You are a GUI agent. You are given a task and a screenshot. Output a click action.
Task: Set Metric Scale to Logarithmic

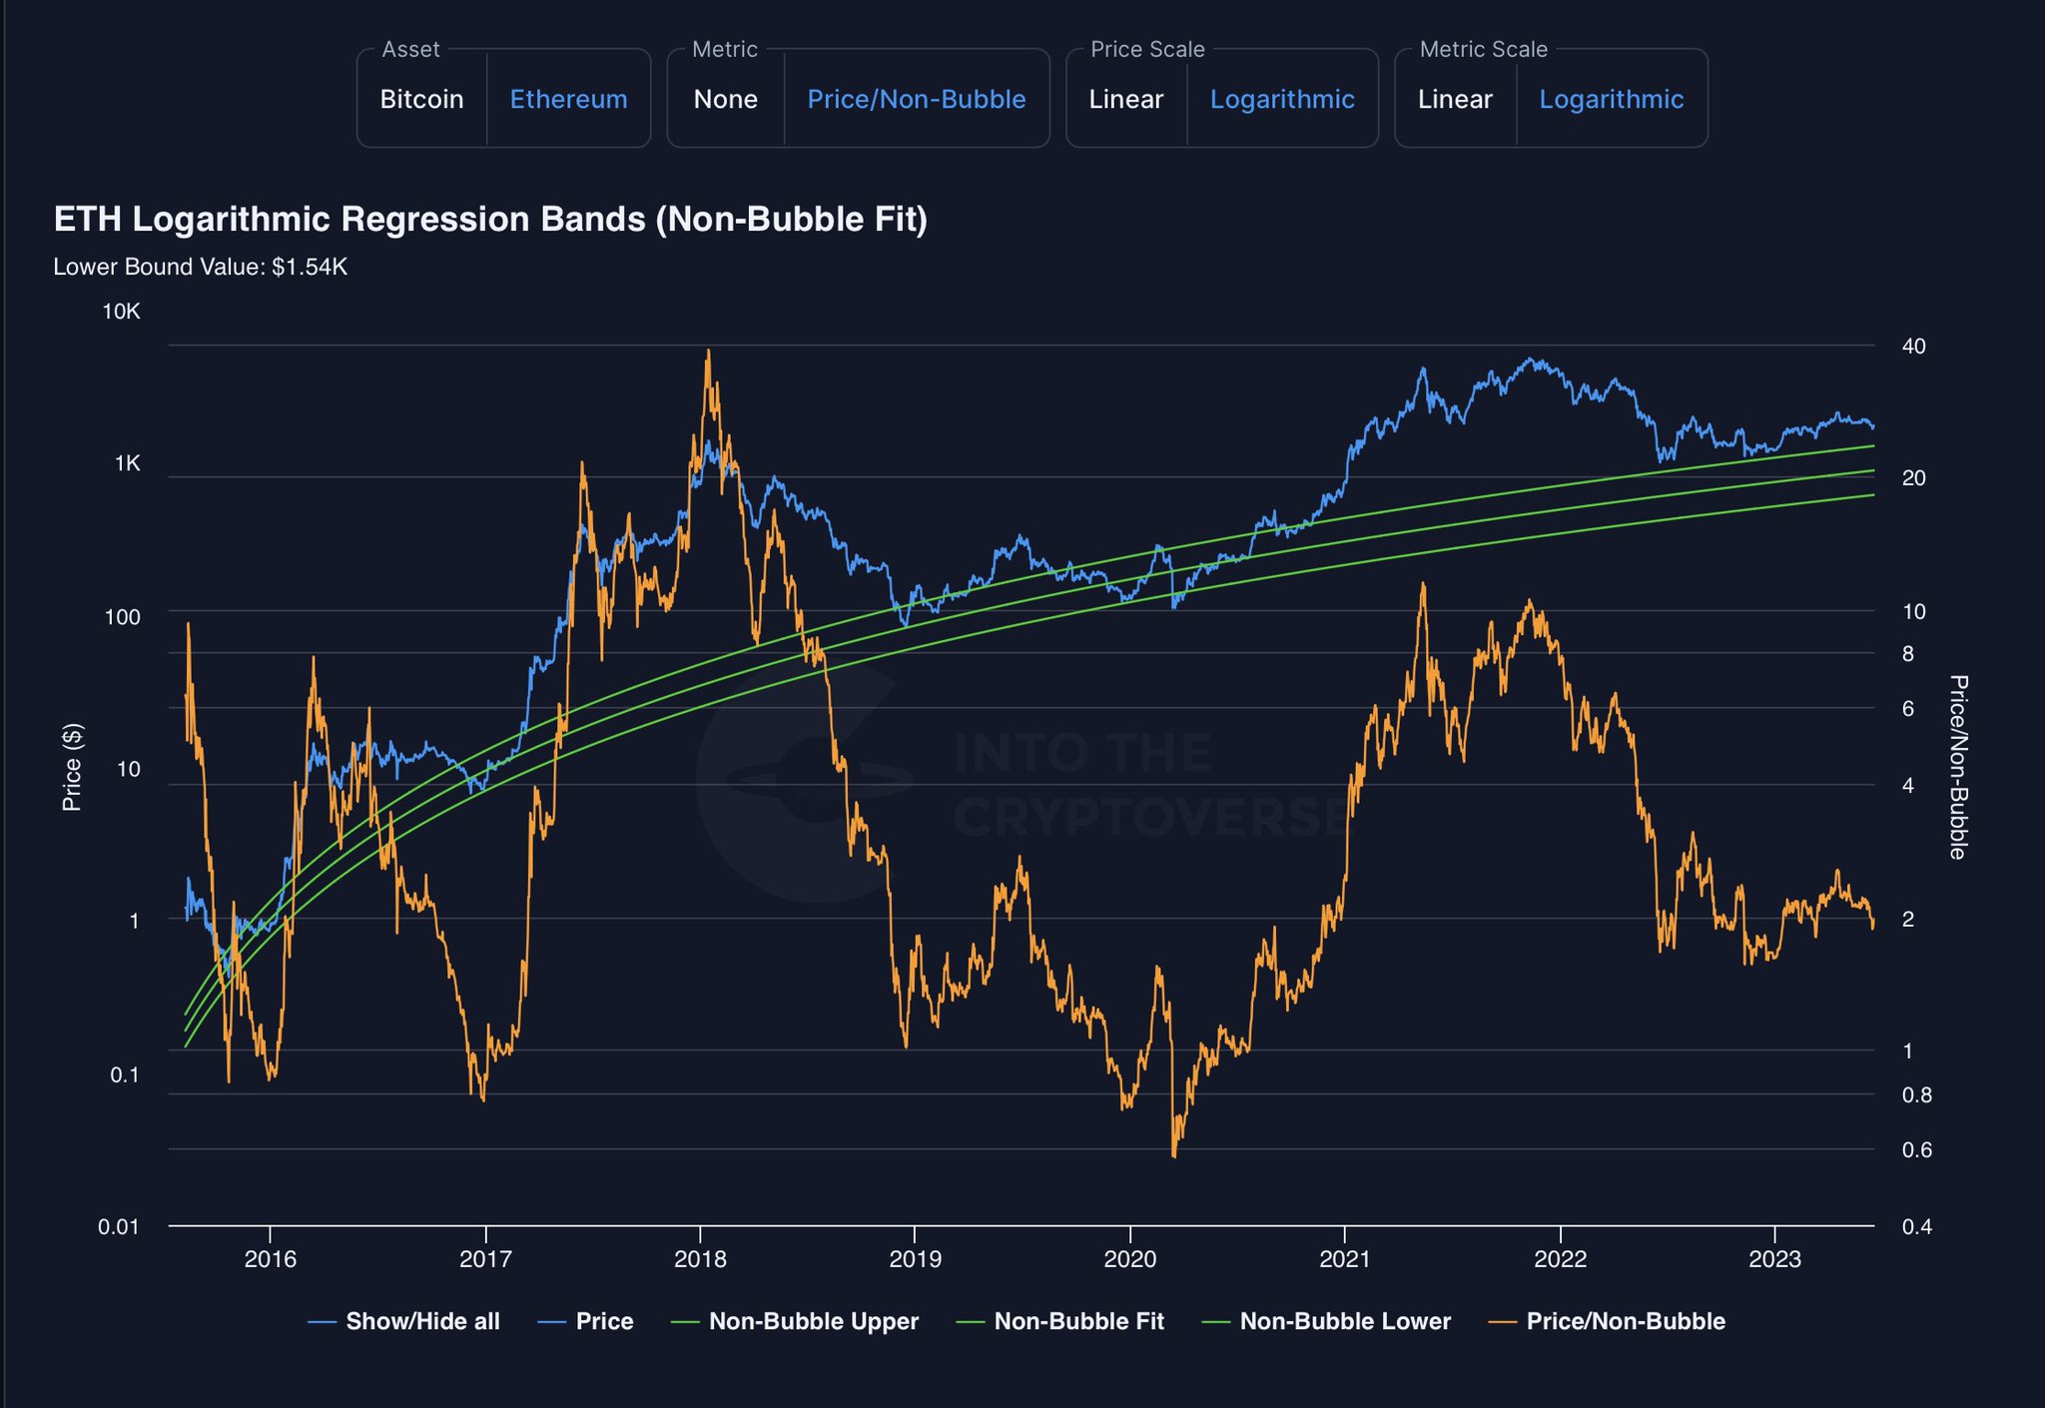click(x=1611, y=100)
